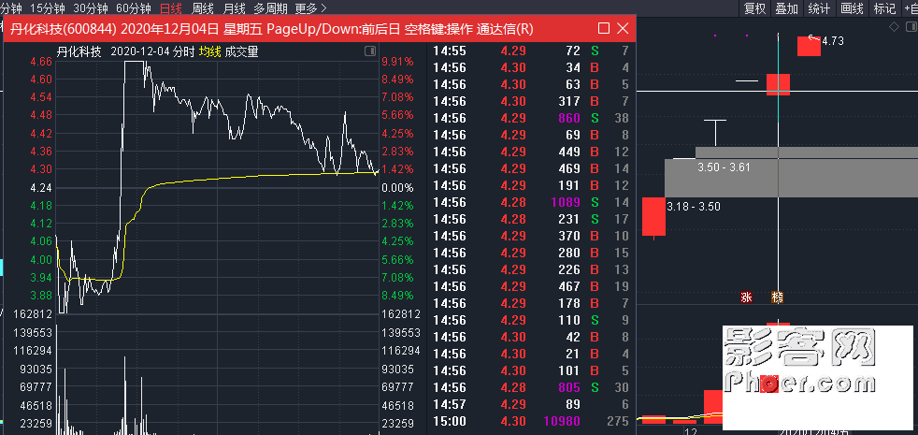Screen dimensions: 918x435
Task: Select the trade row with volume 469
Action: [x=531, y=168]
